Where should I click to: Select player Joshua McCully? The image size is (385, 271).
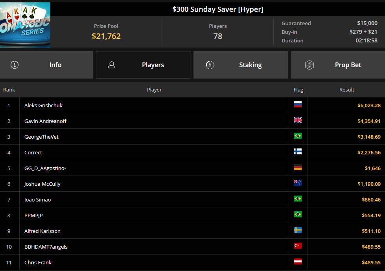tap(42, 184)
